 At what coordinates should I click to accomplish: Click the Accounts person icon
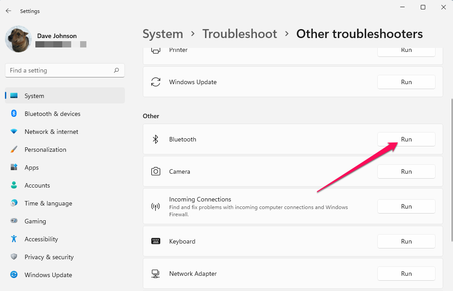click(x=14, y=185)
